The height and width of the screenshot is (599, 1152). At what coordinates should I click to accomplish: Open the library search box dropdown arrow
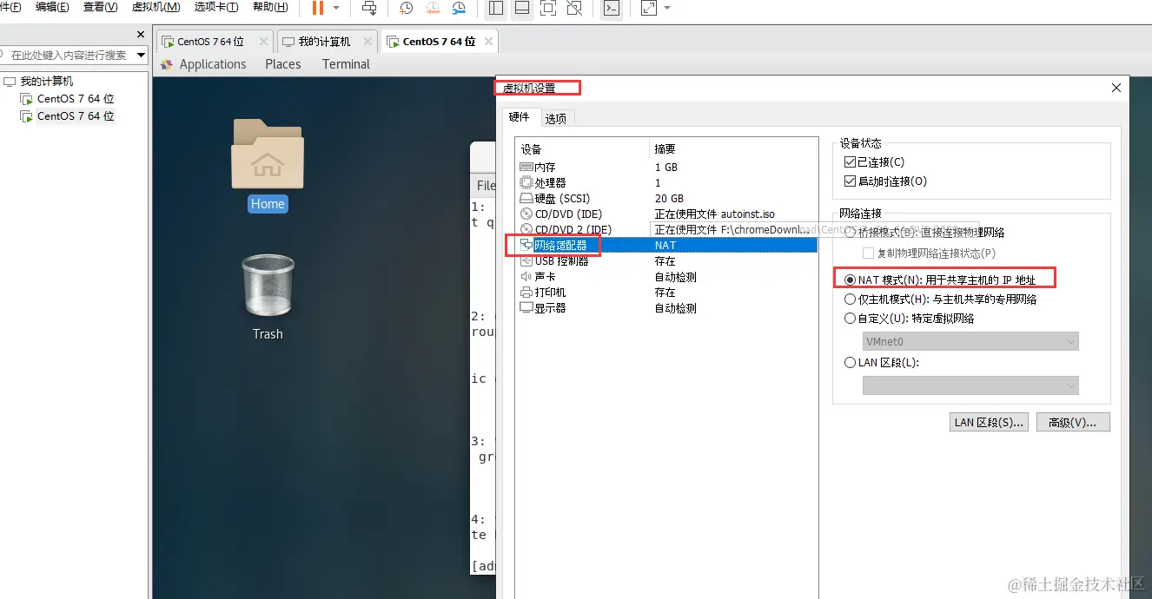tap(142, 55)
